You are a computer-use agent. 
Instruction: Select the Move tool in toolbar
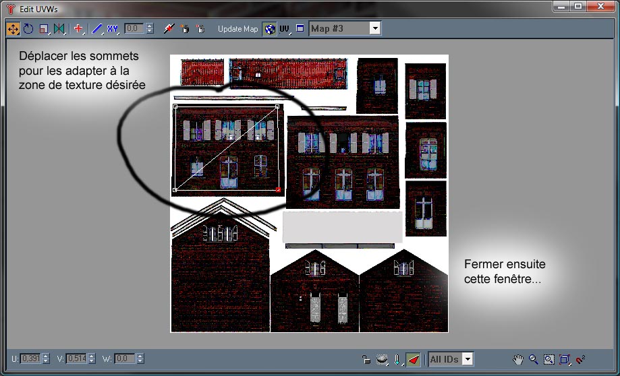coord(13,29)
